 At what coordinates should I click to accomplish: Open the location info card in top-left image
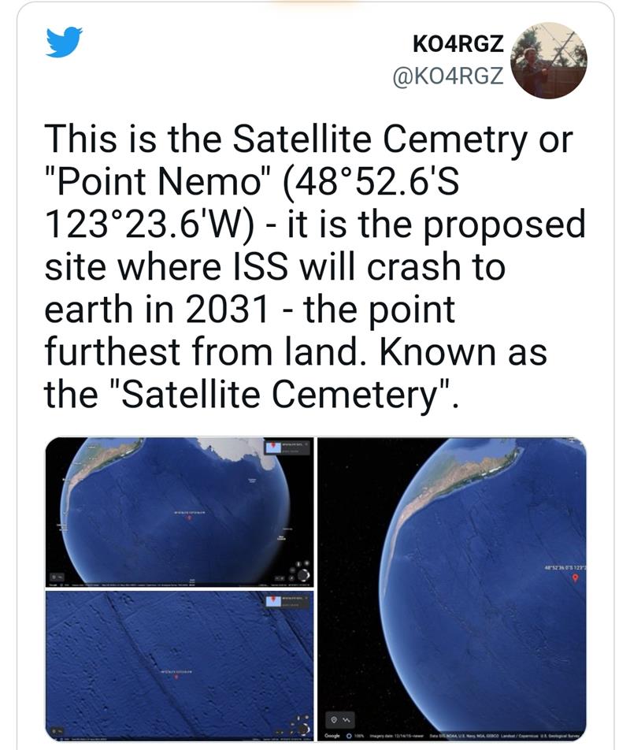[x=287, y=448]
